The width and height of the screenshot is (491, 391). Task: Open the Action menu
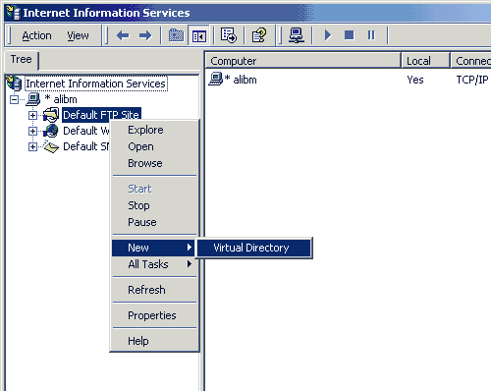click(36, 35)
